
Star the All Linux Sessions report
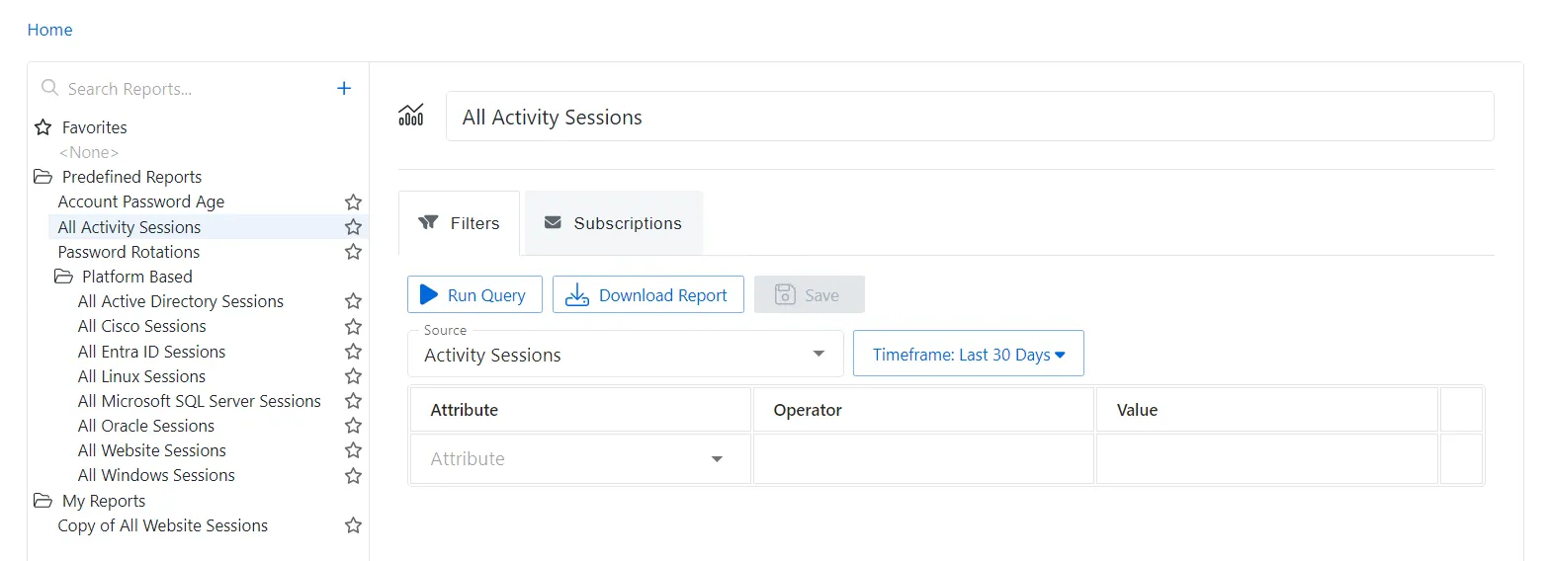[x=353, y=376]
